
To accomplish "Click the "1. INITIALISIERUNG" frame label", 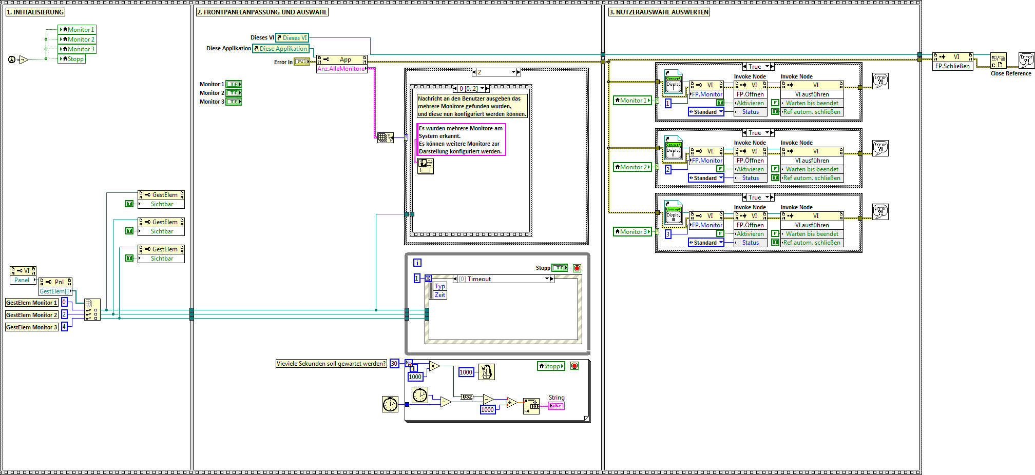I will click(x=35, y=12).
